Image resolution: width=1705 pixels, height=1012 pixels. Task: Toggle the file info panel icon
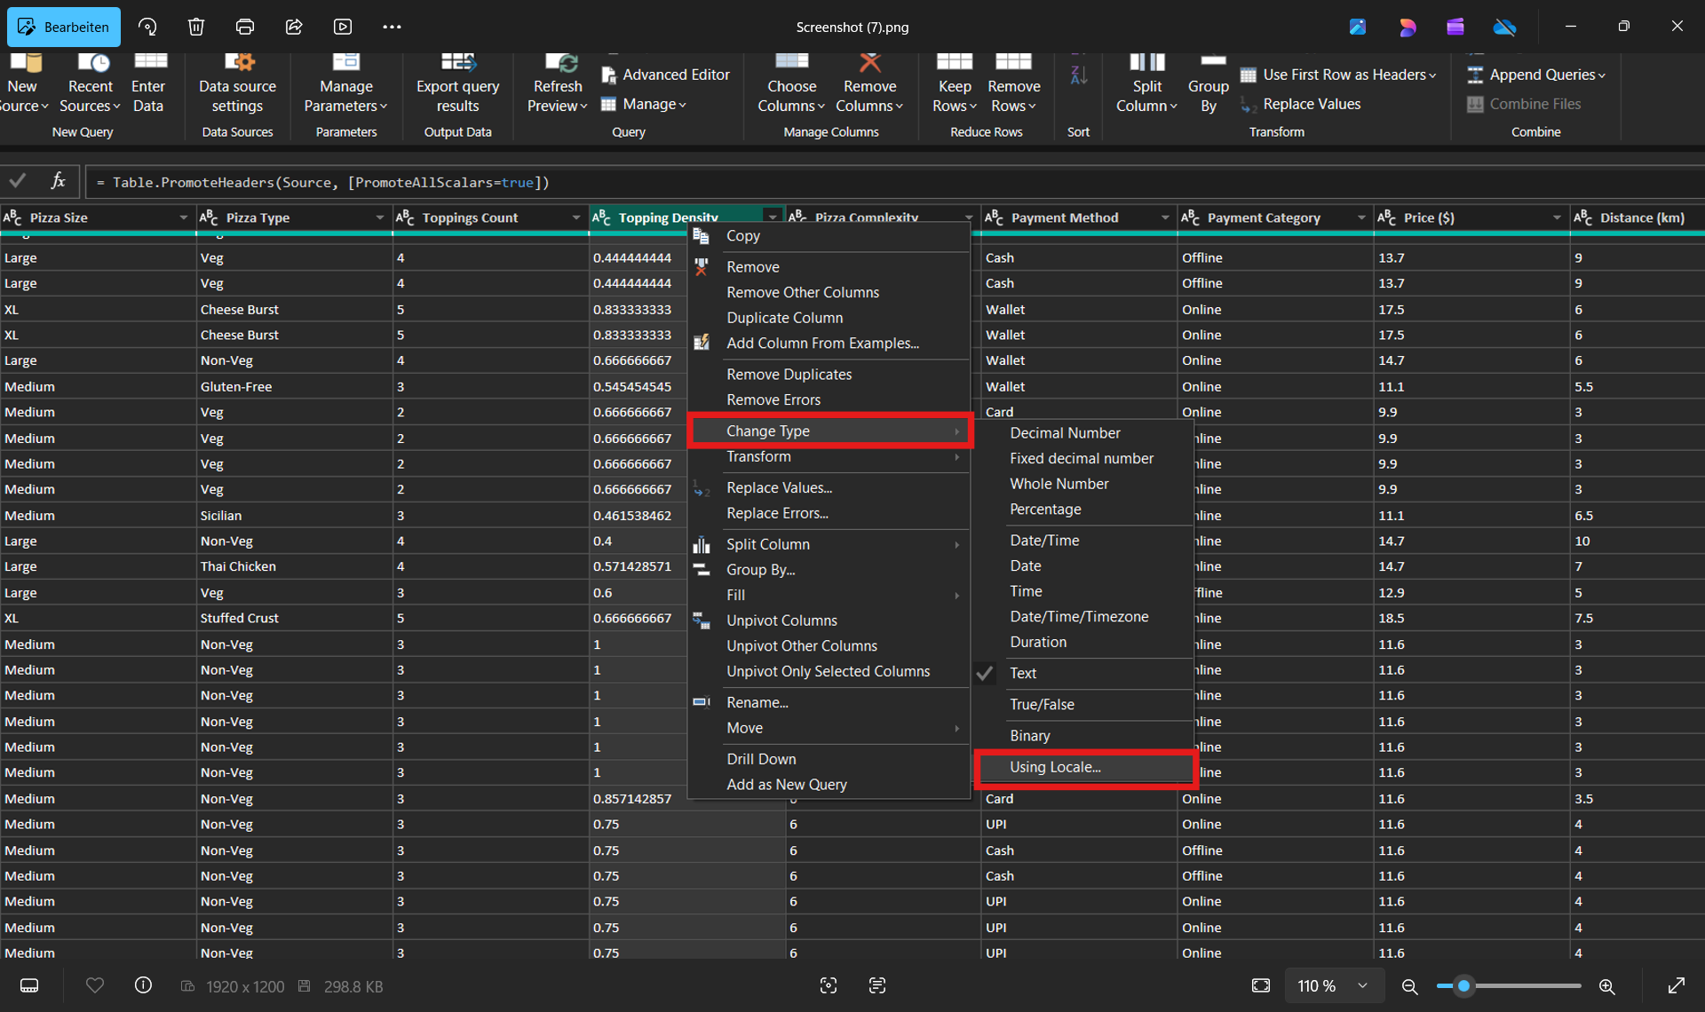coord(143,985)
